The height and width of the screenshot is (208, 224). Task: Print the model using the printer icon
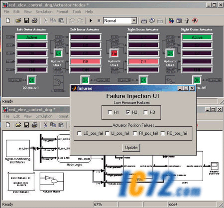pyautogui.click(x=34, y=20)
